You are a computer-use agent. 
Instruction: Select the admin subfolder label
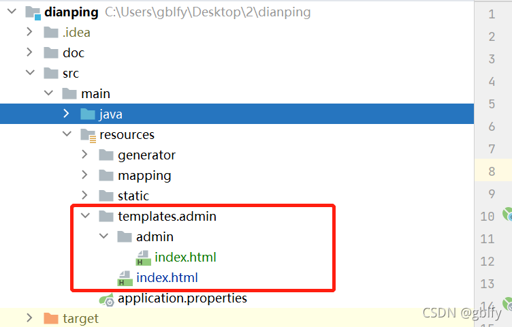click(x=155, y=236)
